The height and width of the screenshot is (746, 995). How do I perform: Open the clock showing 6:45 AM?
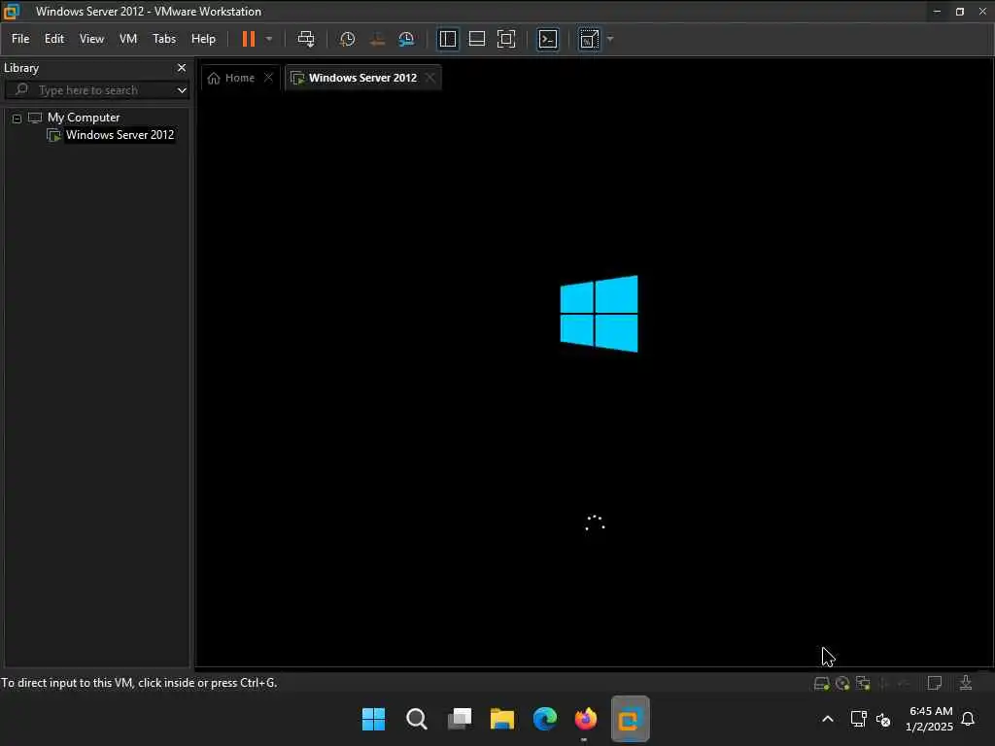click(929, 720)
